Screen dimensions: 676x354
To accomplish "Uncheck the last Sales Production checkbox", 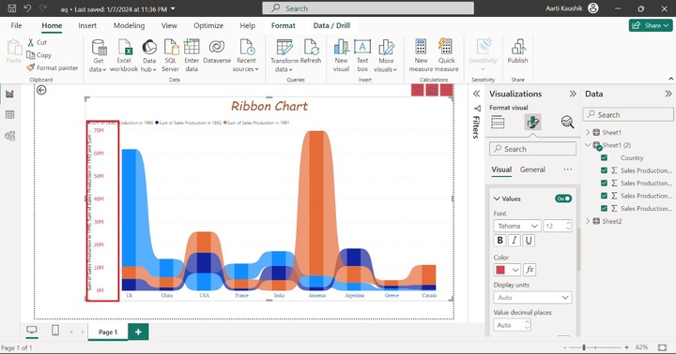I will pyautogui.click(x=604, y=208).
